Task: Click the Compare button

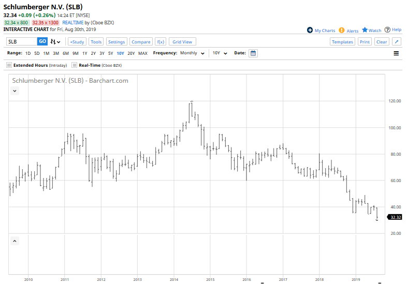Action: [x=141, y=41]
